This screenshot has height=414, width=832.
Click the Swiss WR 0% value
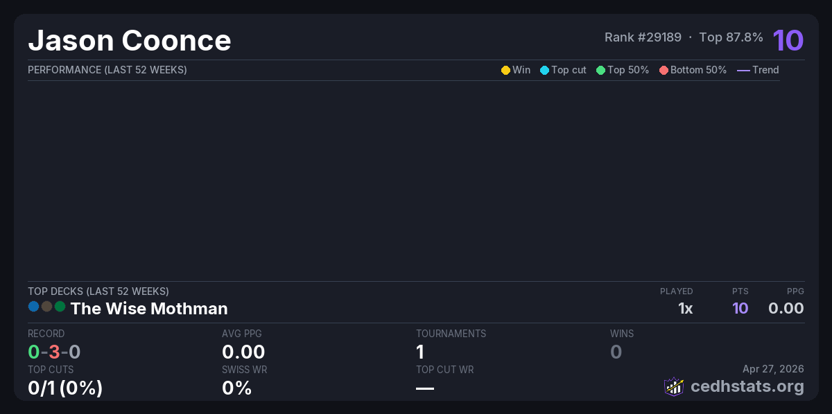[x=236, y=388]
